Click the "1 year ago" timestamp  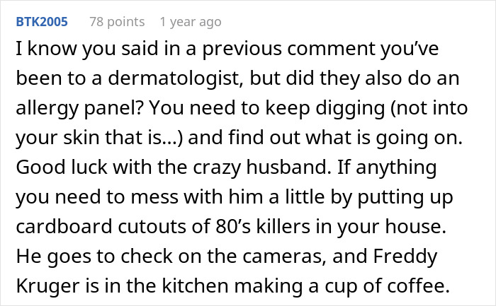coord(191,22)
